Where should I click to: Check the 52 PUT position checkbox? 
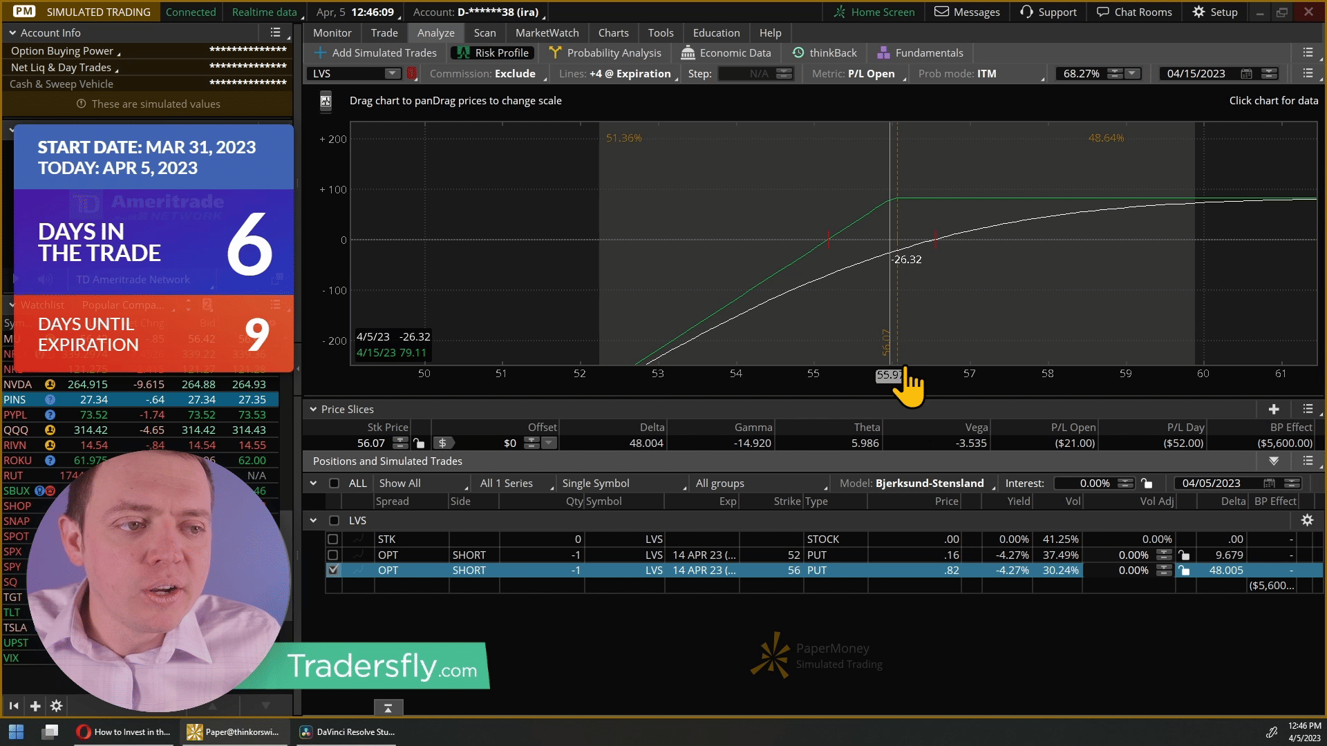pyautogui.click(x=333, y=555)
